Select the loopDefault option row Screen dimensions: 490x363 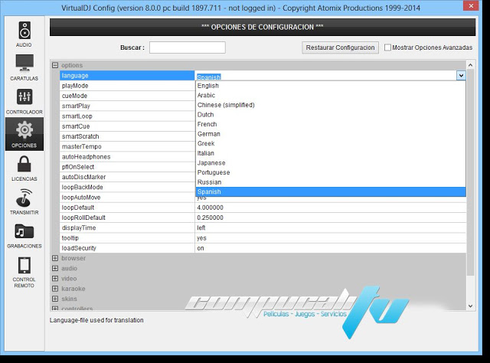(127, 208)
